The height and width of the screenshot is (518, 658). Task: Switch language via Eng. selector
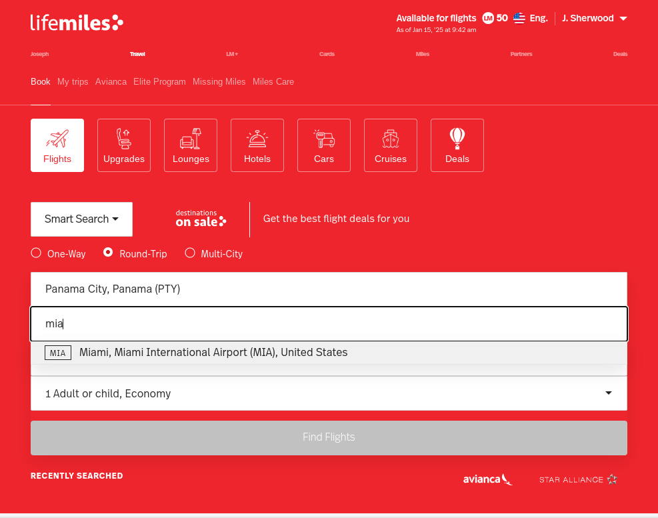(539, 18)
